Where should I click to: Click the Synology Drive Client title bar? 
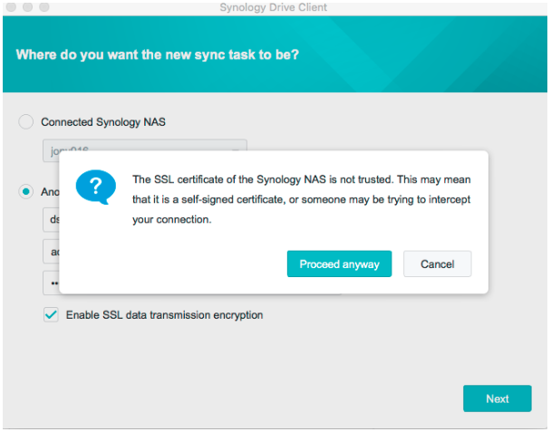point(274,8)
